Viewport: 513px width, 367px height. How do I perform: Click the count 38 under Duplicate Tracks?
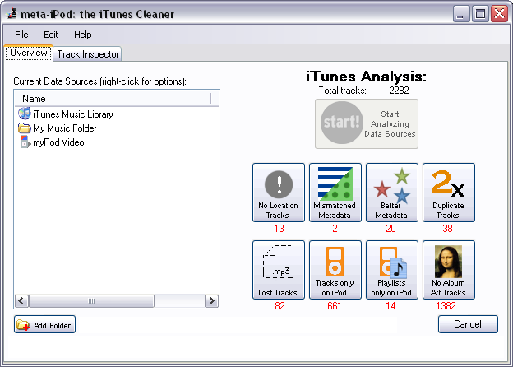click(447, 229)
